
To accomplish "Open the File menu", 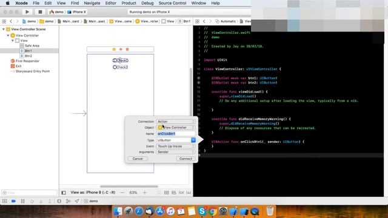I will 36,3.
